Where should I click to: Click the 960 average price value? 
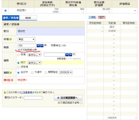coord(82,9)
